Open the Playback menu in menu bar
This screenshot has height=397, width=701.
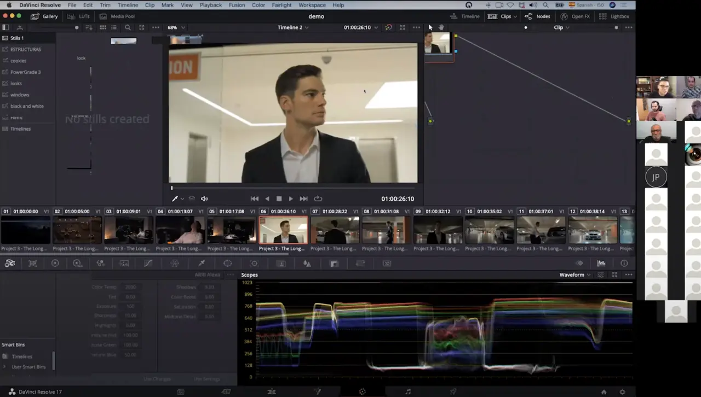(210, 5)
